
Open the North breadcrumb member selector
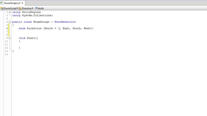40,8
